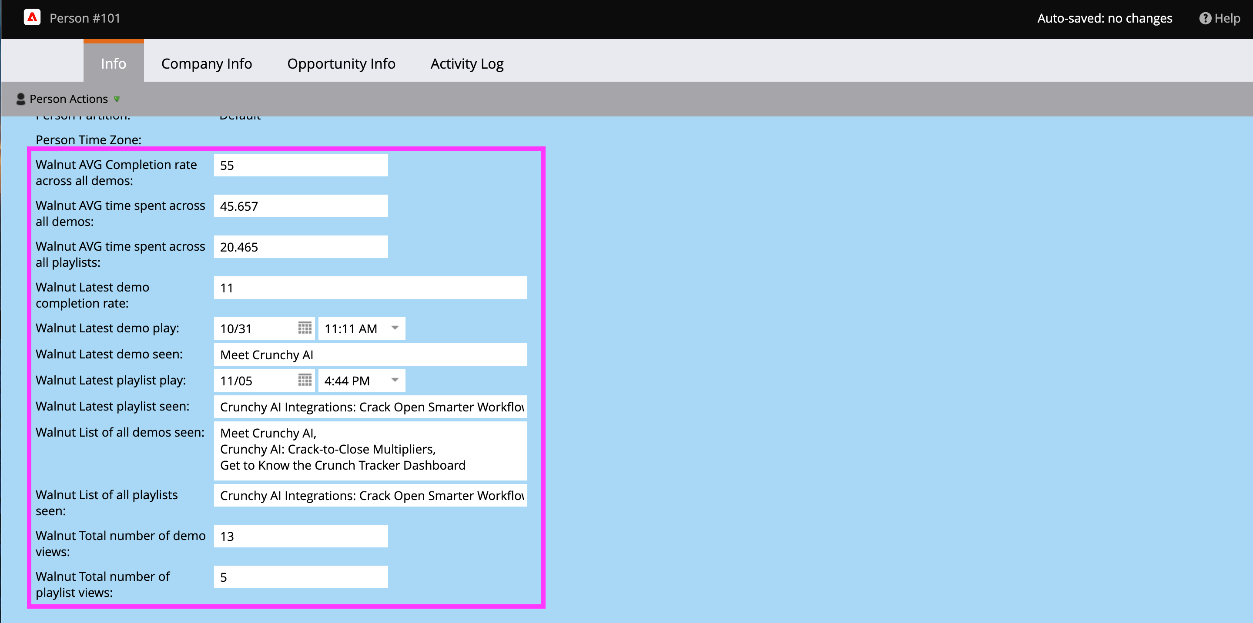1253x623 pixels.
Task: Click the Help link
Action: (x=1227, y=18)
